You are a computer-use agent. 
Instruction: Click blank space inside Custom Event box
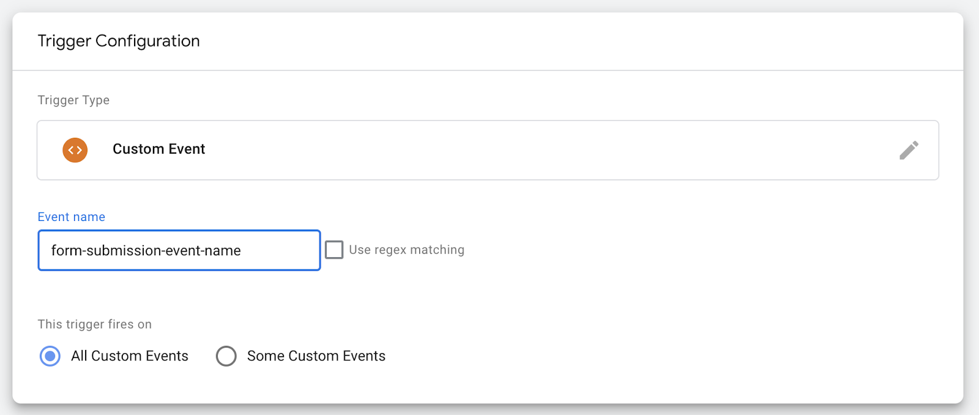pyautogui.click(x=551, y=150)
